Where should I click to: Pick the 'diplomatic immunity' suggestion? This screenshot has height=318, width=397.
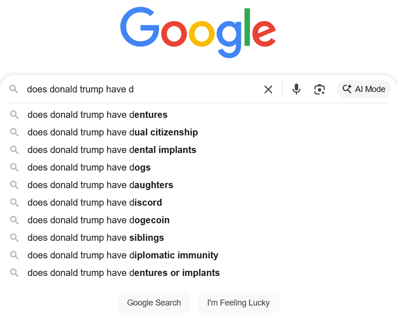click(x=123, y=255)
